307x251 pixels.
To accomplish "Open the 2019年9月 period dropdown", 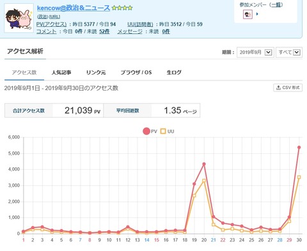I will tap(255, 52).
